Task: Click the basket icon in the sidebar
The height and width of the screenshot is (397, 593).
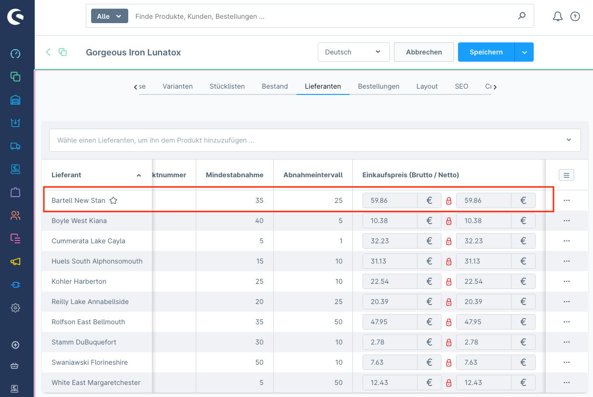Action: [15, 366]
